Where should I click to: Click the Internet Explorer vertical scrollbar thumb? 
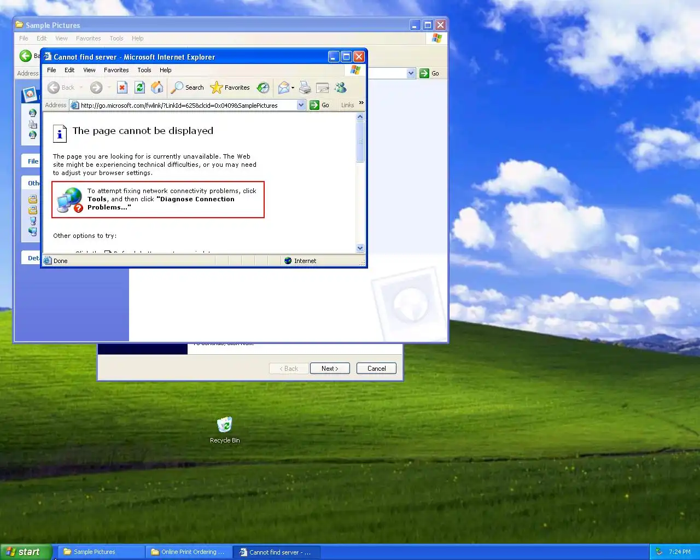pyautogui.click(x=360, y=142)
